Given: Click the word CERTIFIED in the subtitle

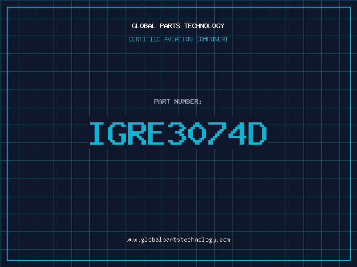Looking at the screenshot, I should pyautogui.click(x=144, y=39).
